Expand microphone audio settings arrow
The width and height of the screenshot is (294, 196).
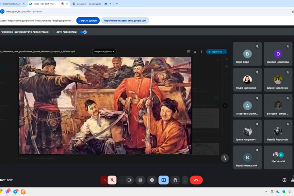coord(105,180)
